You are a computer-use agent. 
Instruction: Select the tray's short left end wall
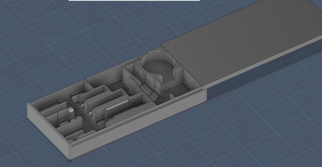49,131
